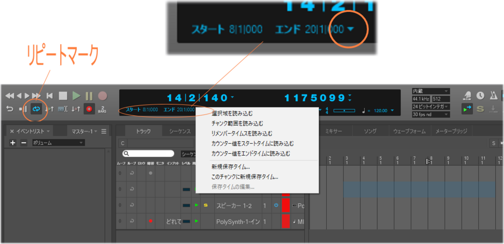Click the plus button in event list
This screenshot has height=244, width=504.
click(13, 143)
